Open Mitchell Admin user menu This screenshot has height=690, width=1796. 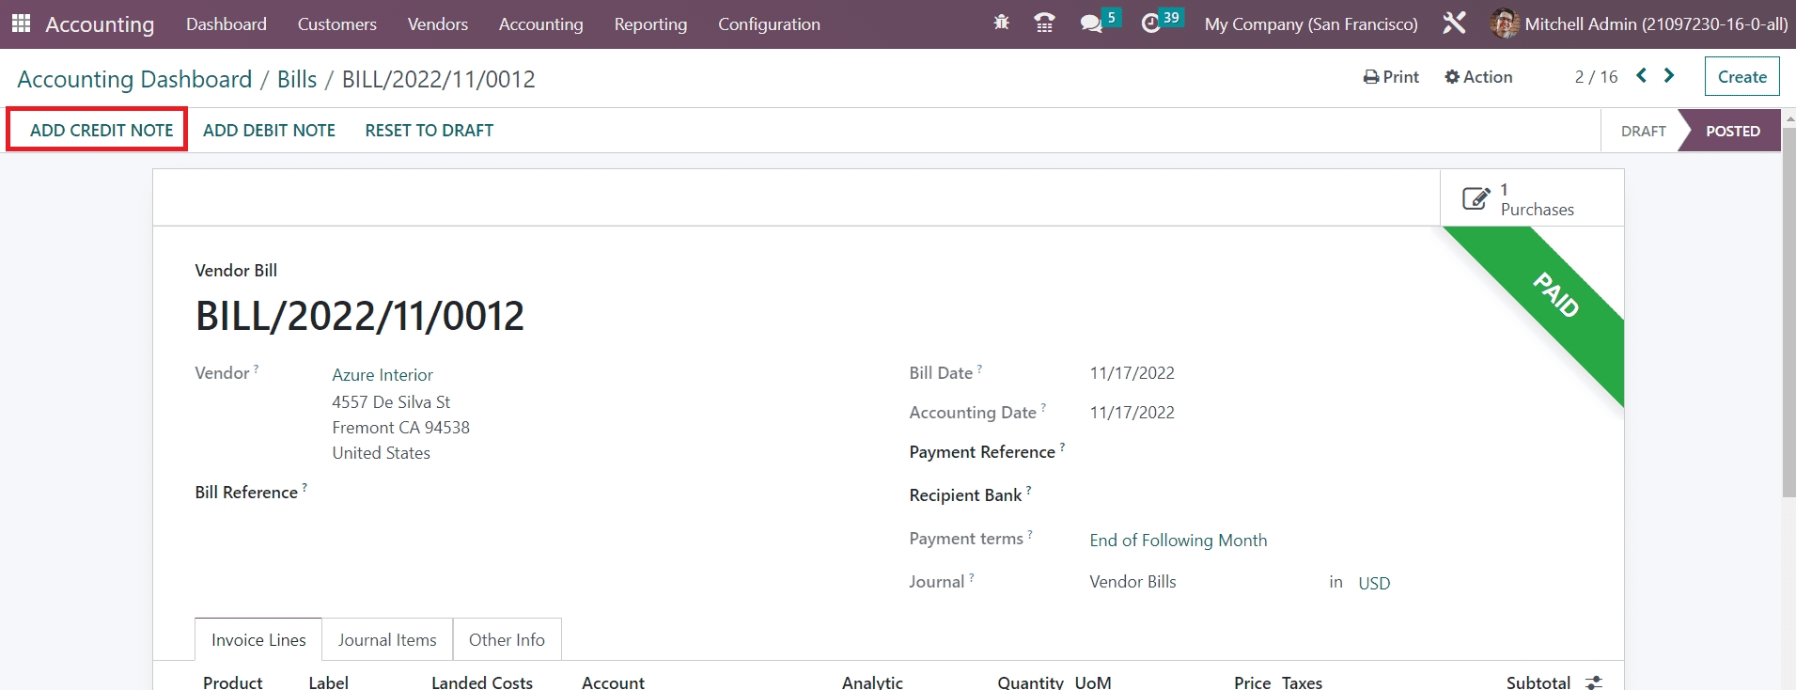tap(1639, 24)
